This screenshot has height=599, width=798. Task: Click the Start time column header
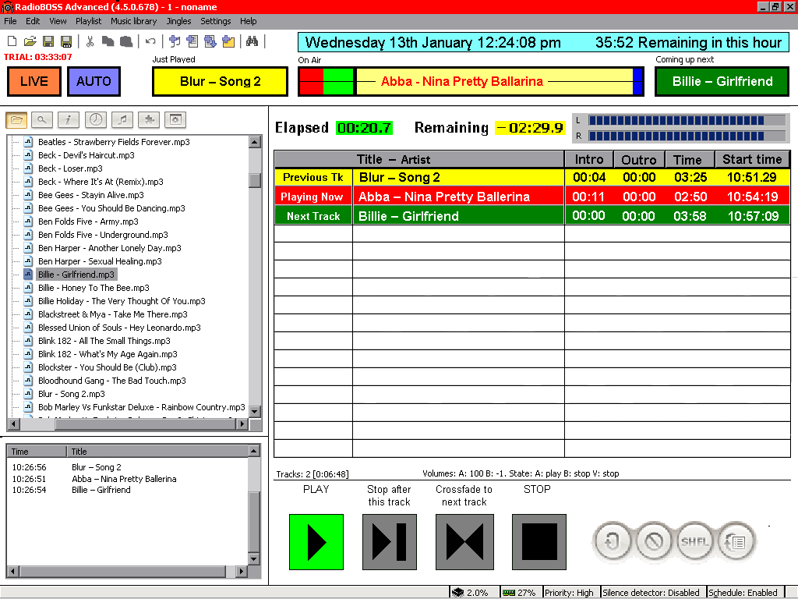pos(752,159)
